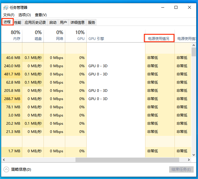Click the 电源使用情况 column header
198x179 pixels.
click(159, 38)
